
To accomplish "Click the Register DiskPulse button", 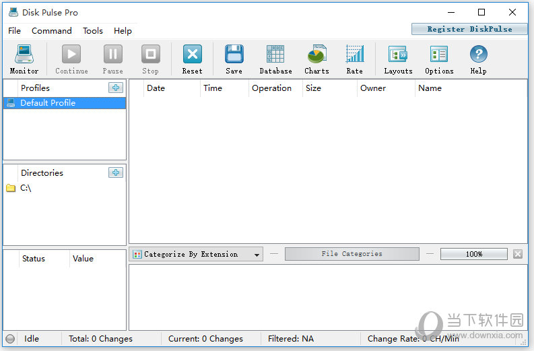I will click(x=469, y=29).
